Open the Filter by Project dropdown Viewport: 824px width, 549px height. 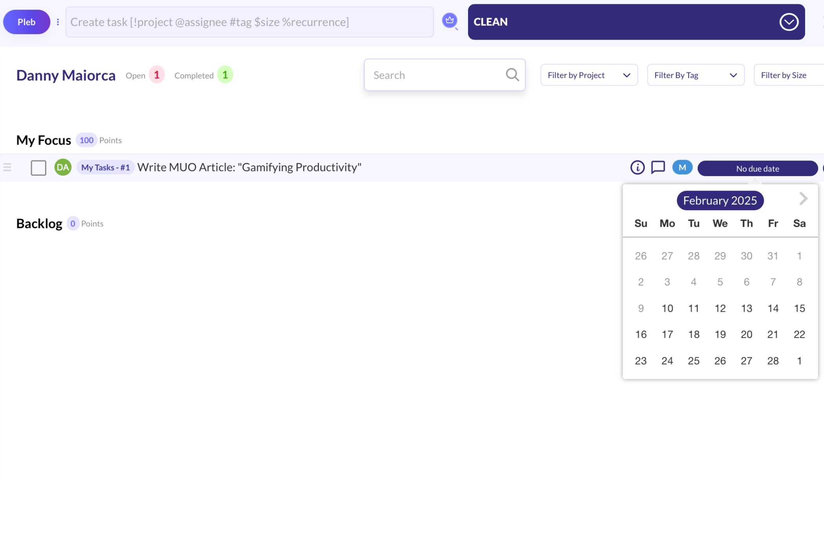click(589, 75)
